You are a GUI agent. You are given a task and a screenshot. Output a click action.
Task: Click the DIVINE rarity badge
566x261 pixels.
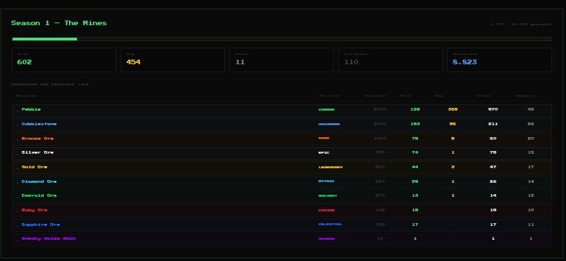point(326,210)
